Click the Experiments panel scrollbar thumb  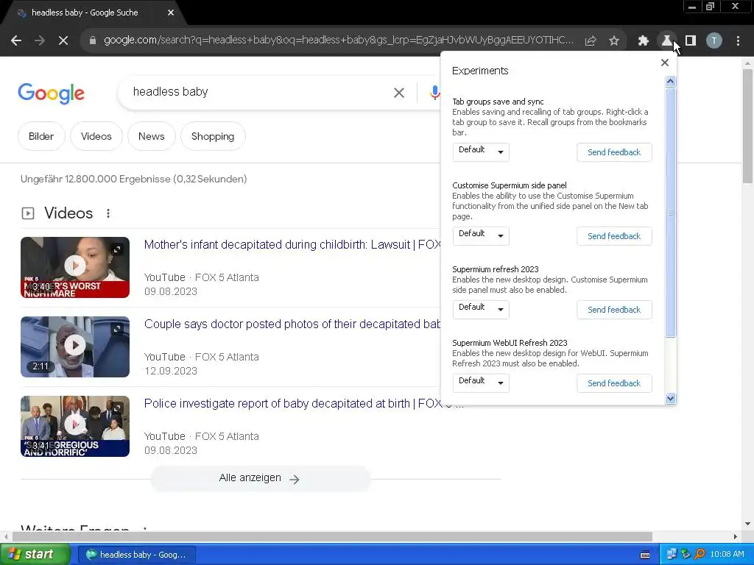[x=670, y=213]
